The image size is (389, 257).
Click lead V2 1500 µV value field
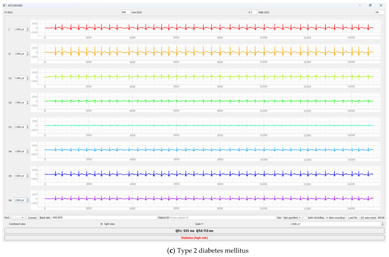tap(20, 102)
